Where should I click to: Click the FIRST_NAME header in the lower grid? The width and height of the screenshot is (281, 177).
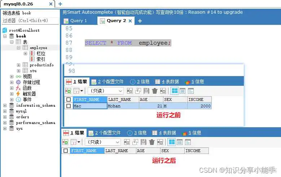[87, 151]
